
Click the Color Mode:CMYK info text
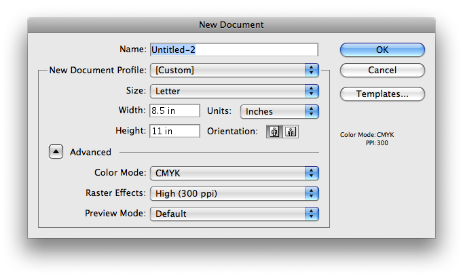pyautogui.click(x=367, y=135)
